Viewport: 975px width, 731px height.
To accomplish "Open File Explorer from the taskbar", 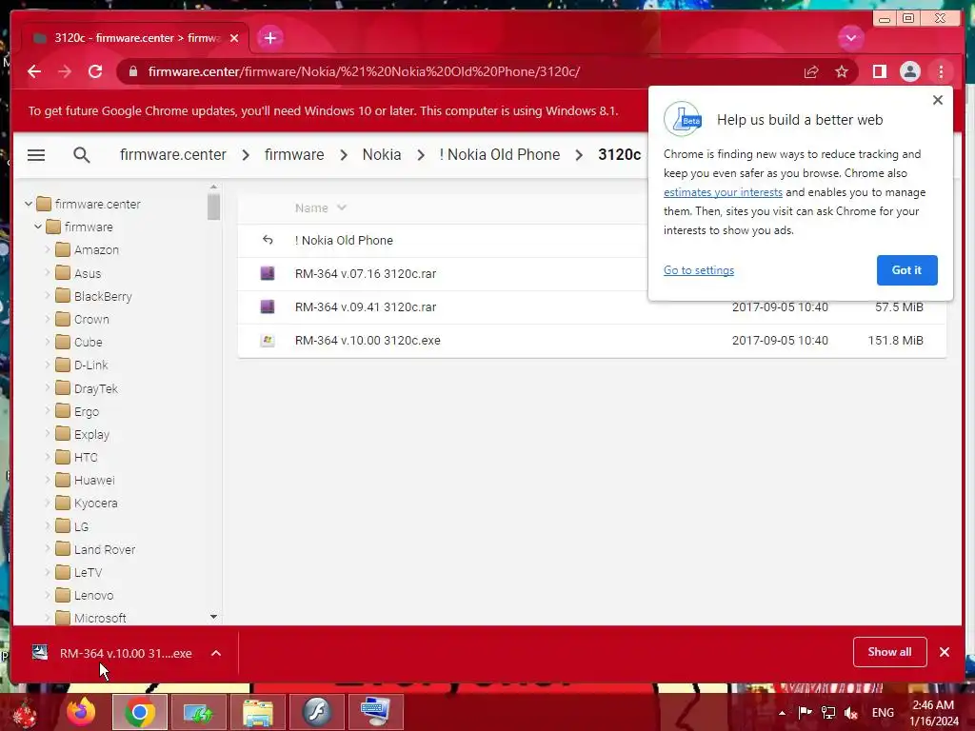I will click(x=258, y=712).
